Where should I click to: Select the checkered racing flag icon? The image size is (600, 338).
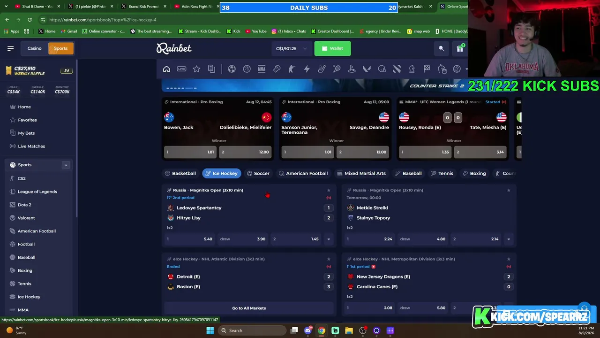(427, 69)
